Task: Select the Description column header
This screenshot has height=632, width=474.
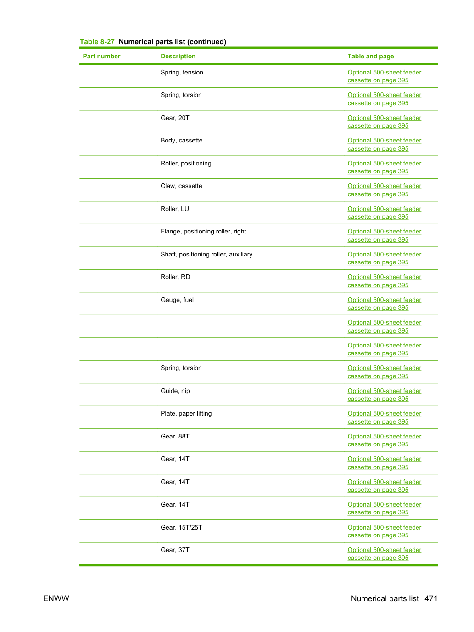Action: point(178,56)
